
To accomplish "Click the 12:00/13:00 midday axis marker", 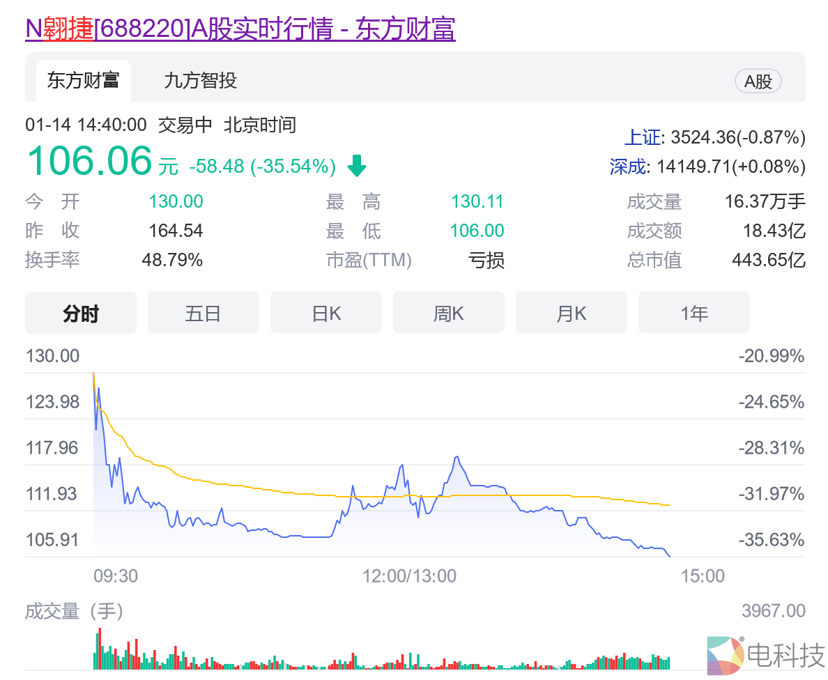I will [x=409, y=576].
